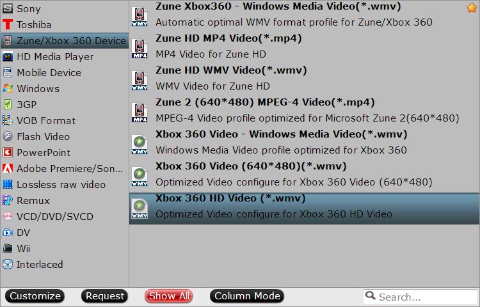Click the HD Media Player icon
This screenshot has width=480, height=307.
pyautogui.click(x=8, y=56)
